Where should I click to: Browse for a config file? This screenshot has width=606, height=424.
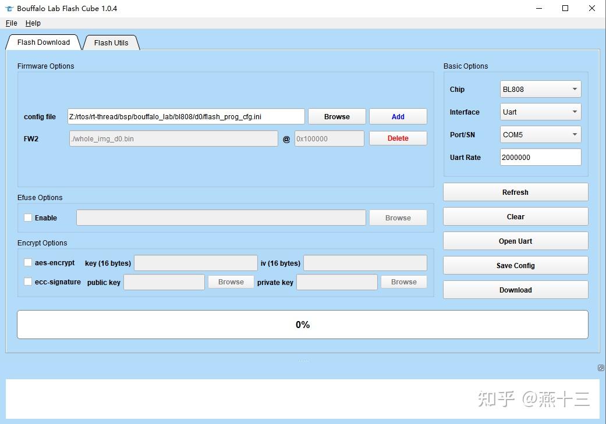coord(336,116)
